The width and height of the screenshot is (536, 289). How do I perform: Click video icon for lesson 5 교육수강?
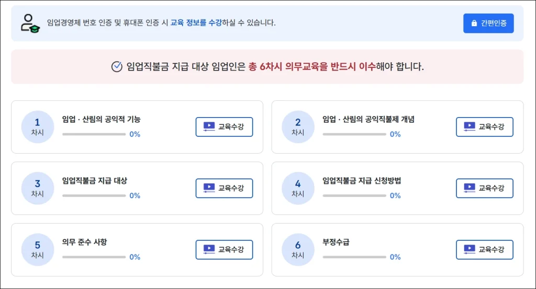pos(209,249)
